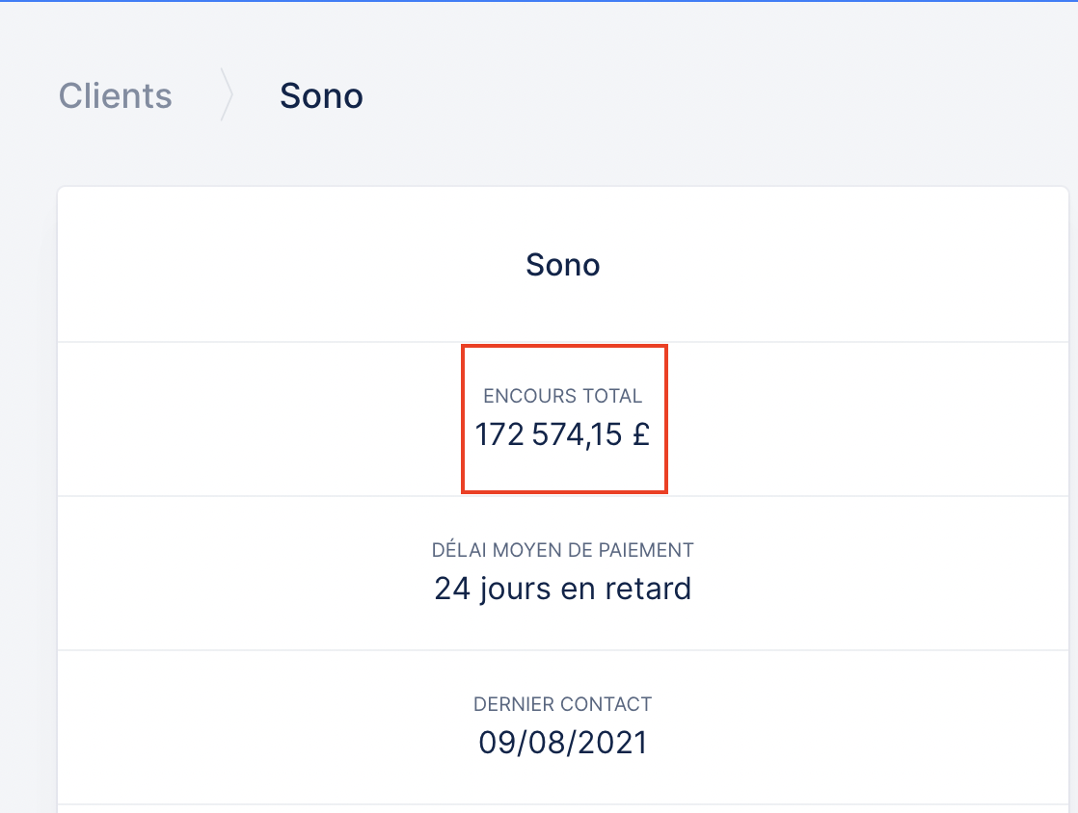Viewport: 1078px width, 813px height.
Task: Go back to Clients breadcrumb link
Action: click(x=116, y=96)
